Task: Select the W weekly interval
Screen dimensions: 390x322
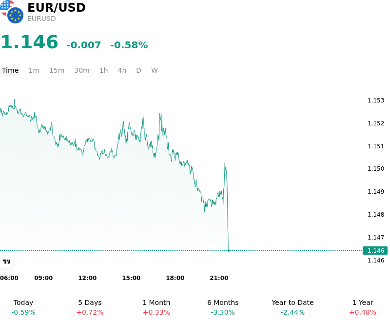Action: 154,70
